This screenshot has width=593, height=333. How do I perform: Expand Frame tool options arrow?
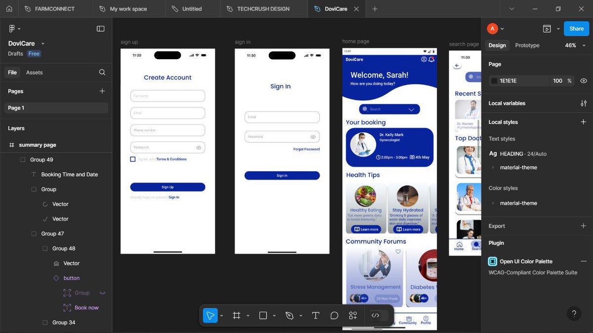248,316
